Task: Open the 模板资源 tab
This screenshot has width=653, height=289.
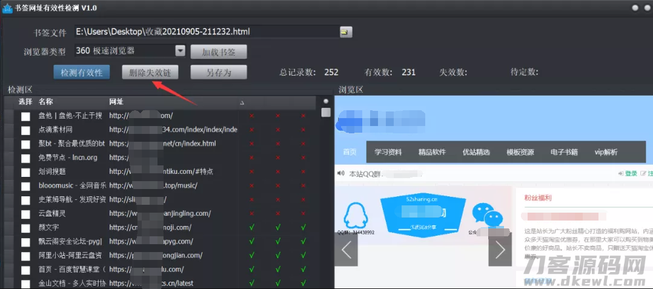Action: coord(520,152)
